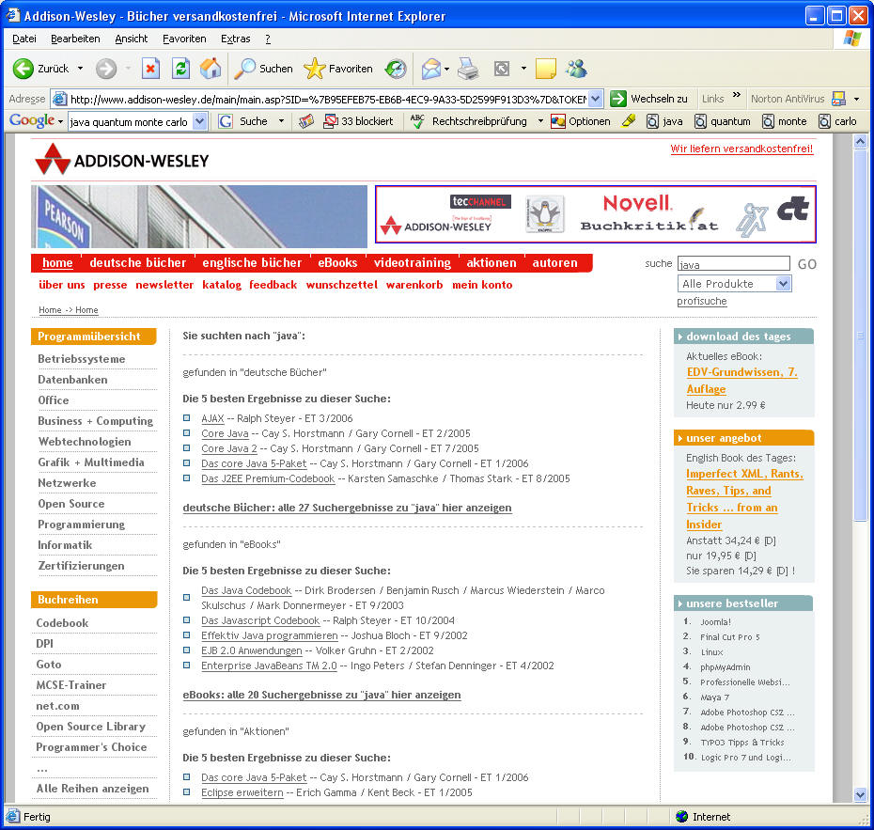
Task: Click the website search input field
Action: click(x=732, y=264)
